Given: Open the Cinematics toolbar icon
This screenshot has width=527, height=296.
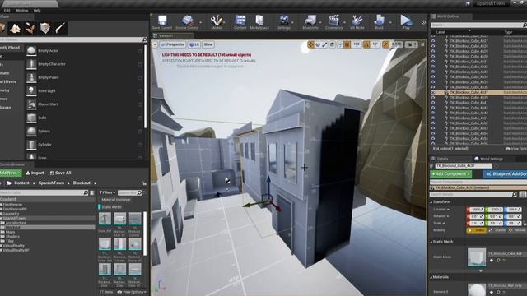Looking at the screenshot, I should [333, 22].
